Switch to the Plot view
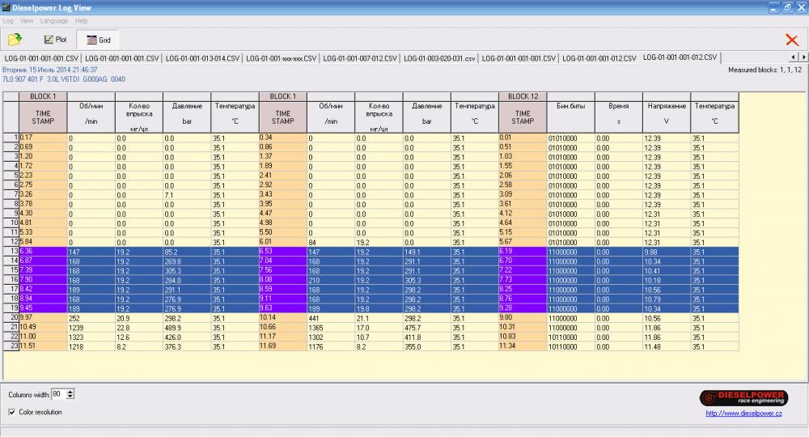The width and height of the screenshot is (809, 437). [55, 39]
